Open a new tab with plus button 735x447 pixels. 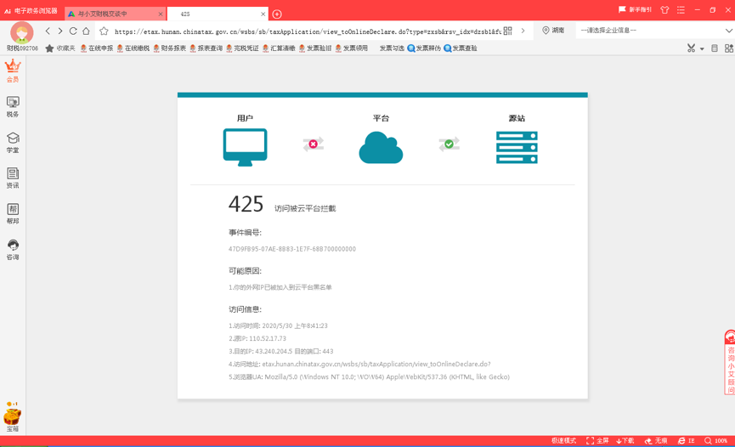(277, 14)
